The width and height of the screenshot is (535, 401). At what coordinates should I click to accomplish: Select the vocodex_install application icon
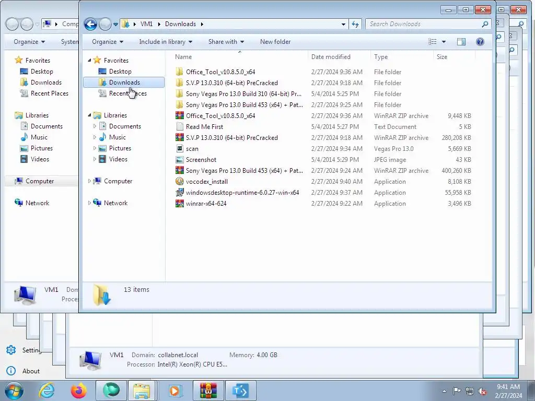click(180, 181)
